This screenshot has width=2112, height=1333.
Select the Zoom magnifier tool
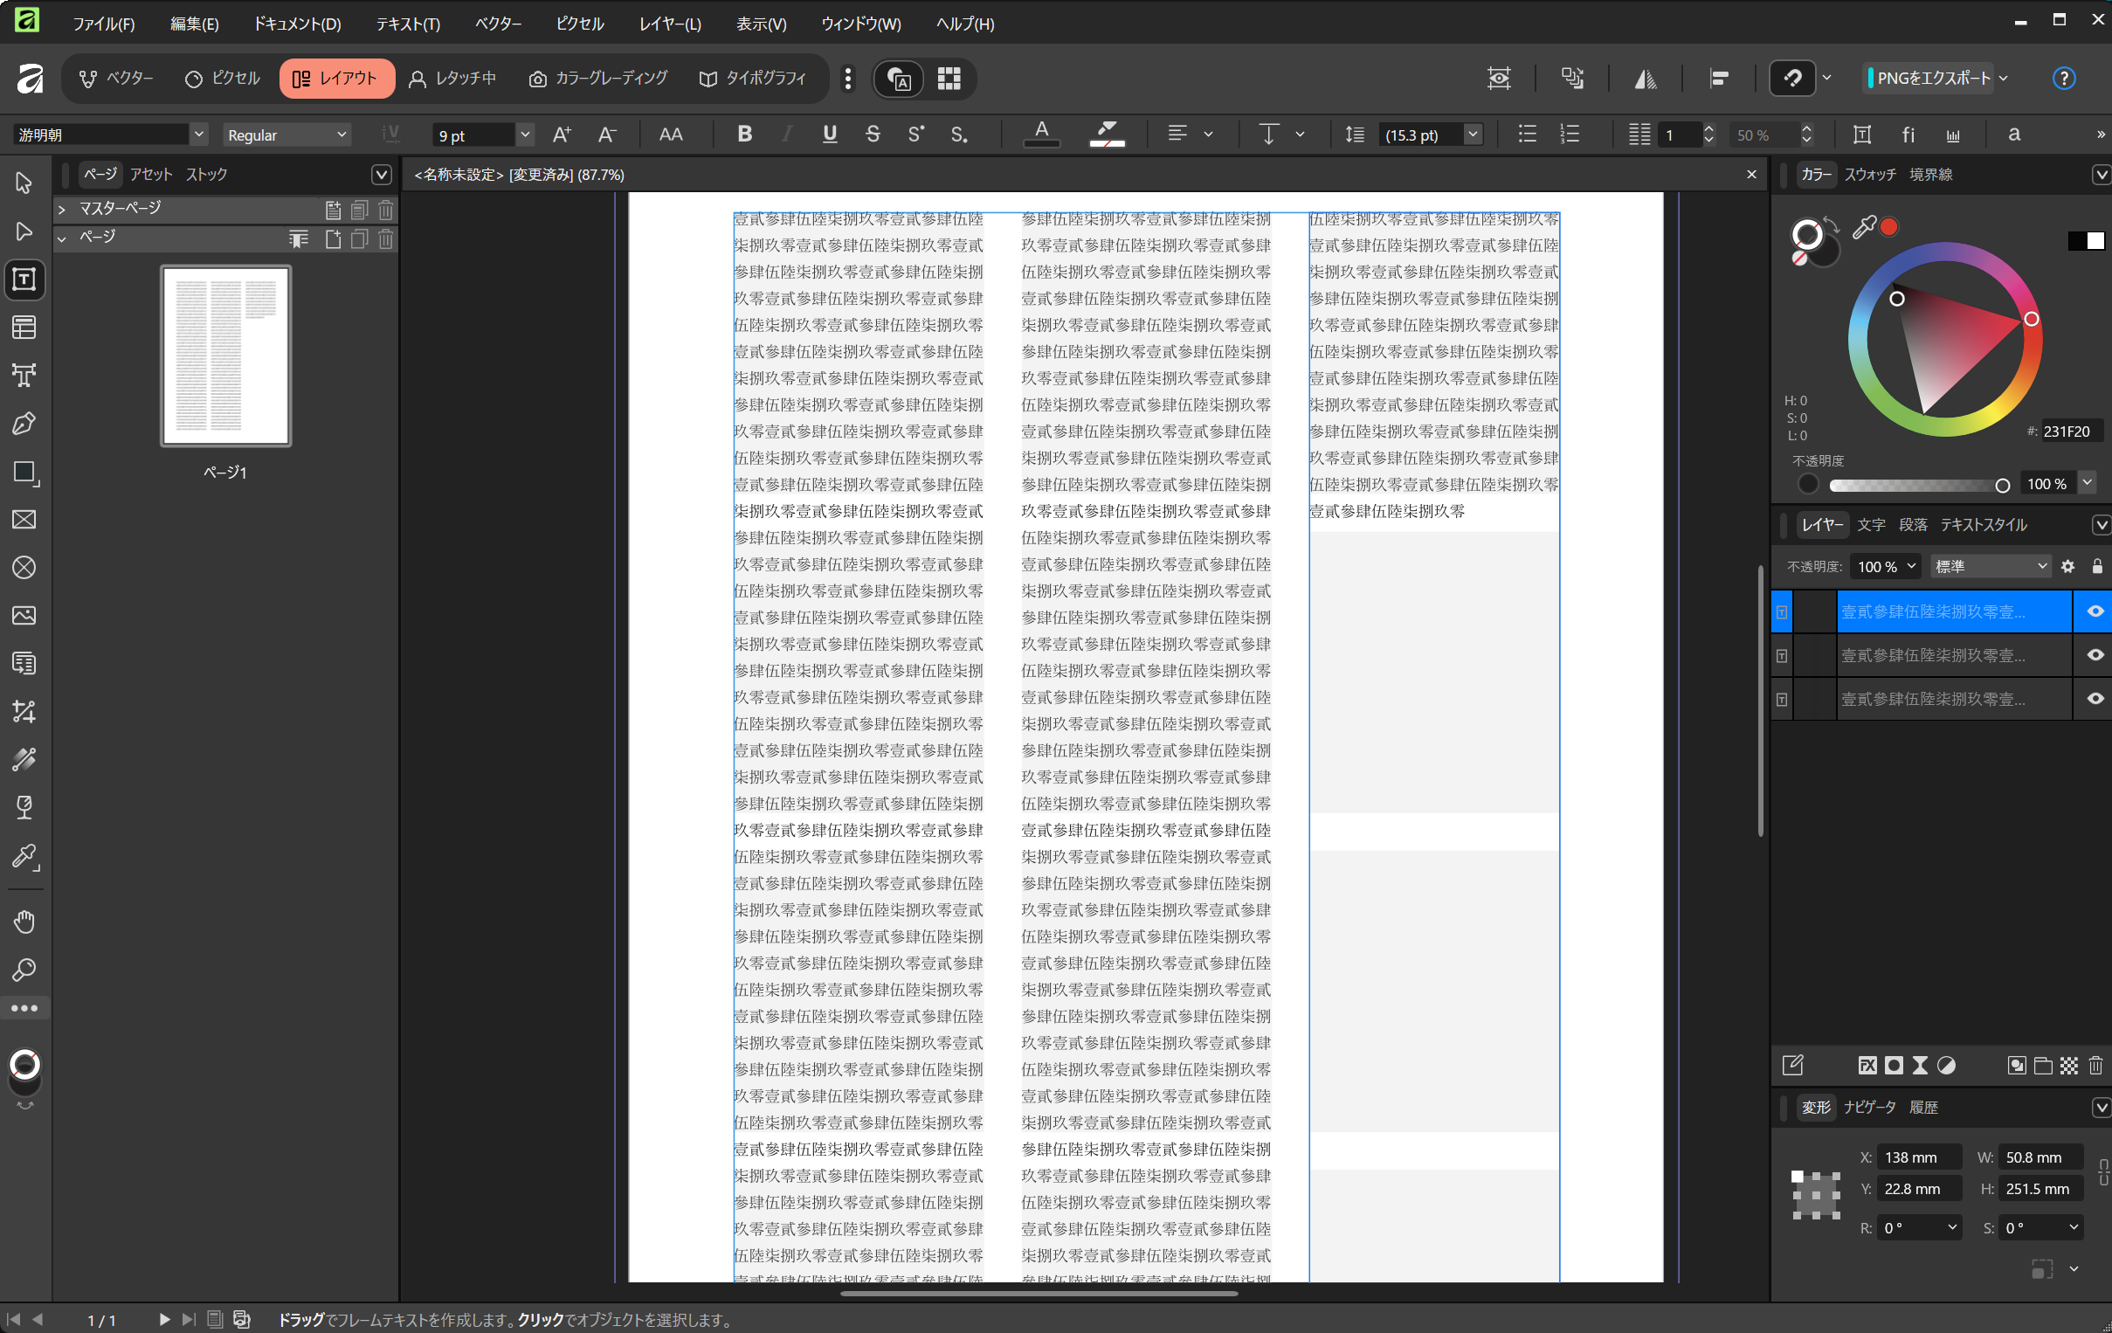24,969
